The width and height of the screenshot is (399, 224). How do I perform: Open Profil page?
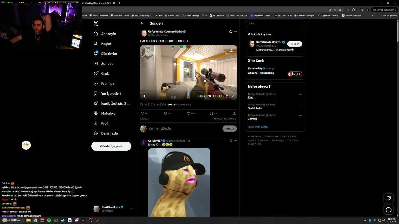(x=102, y=124)
